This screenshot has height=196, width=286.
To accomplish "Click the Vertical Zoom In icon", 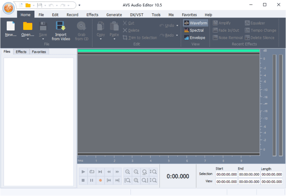I will [153, 172].
